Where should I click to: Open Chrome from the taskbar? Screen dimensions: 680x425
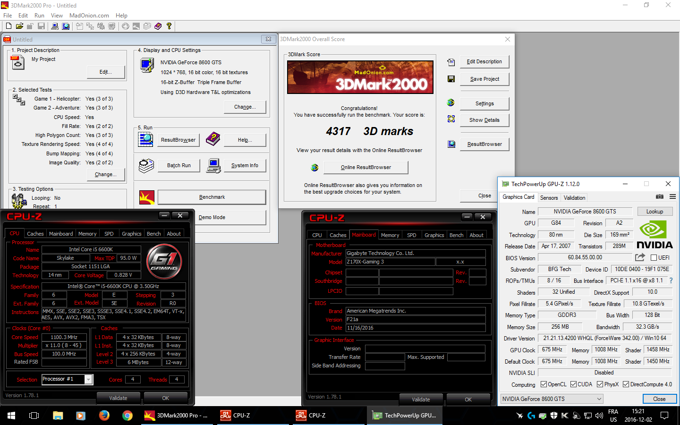coord(127,416)
